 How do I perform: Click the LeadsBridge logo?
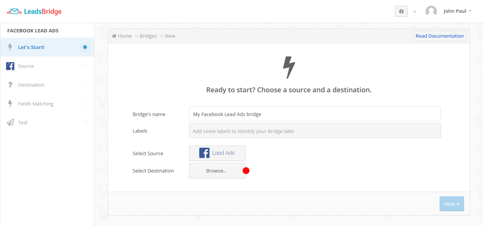point(34,11)
